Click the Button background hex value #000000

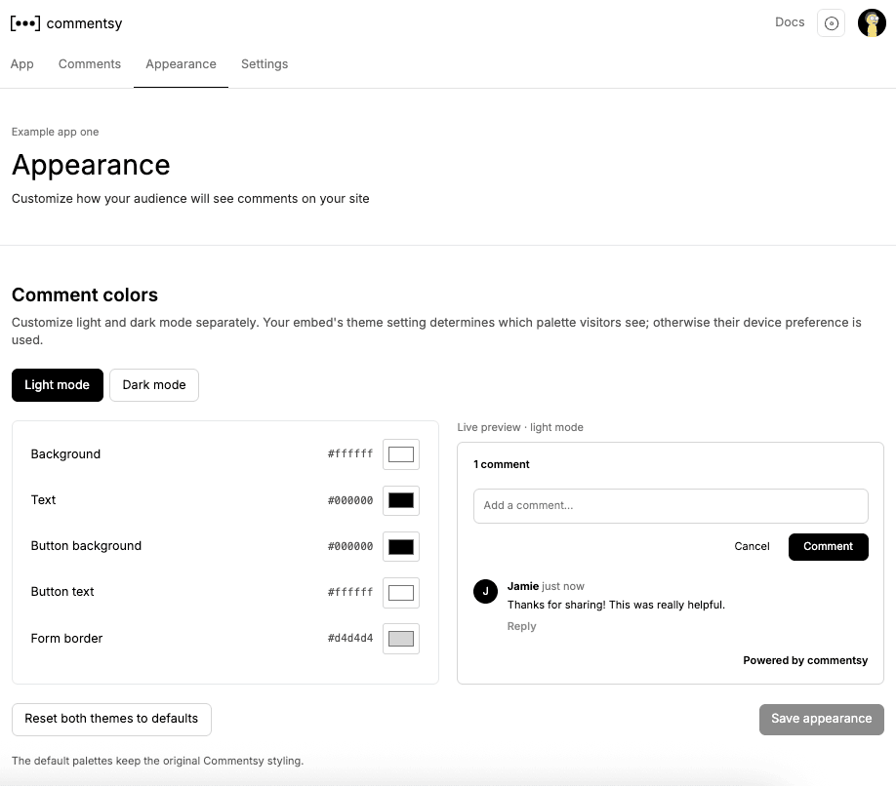(x=350, y=546)
